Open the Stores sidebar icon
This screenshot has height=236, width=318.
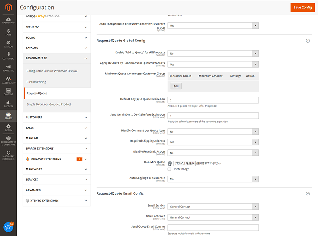tap(8, 116)
